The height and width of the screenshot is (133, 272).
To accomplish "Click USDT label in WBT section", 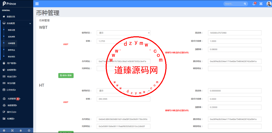I will pyautogui.click(x=66, y=44).
